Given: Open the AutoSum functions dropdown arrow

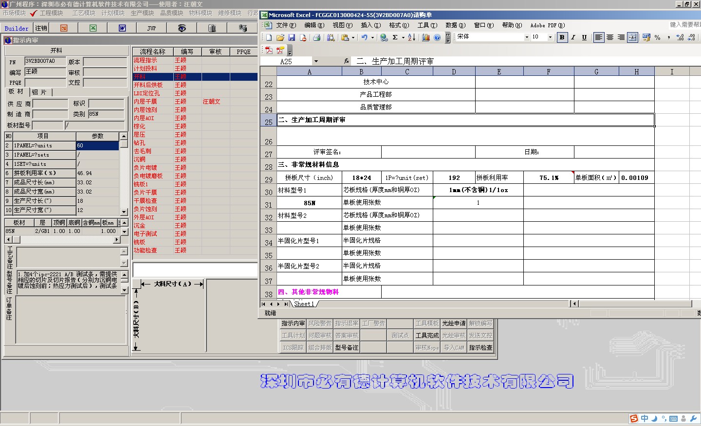Looking at the screenshot, I should (x=403, y=37).
